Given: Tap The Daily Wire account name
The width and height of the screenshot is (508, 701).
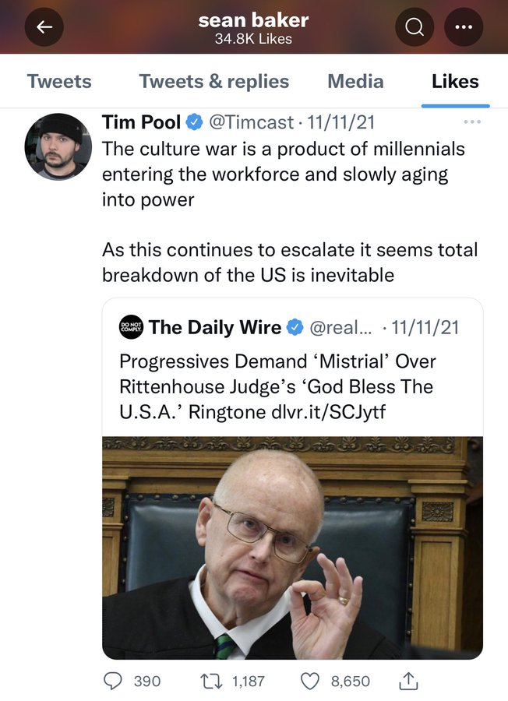Looking at the screenshot, I should point(215,327).
